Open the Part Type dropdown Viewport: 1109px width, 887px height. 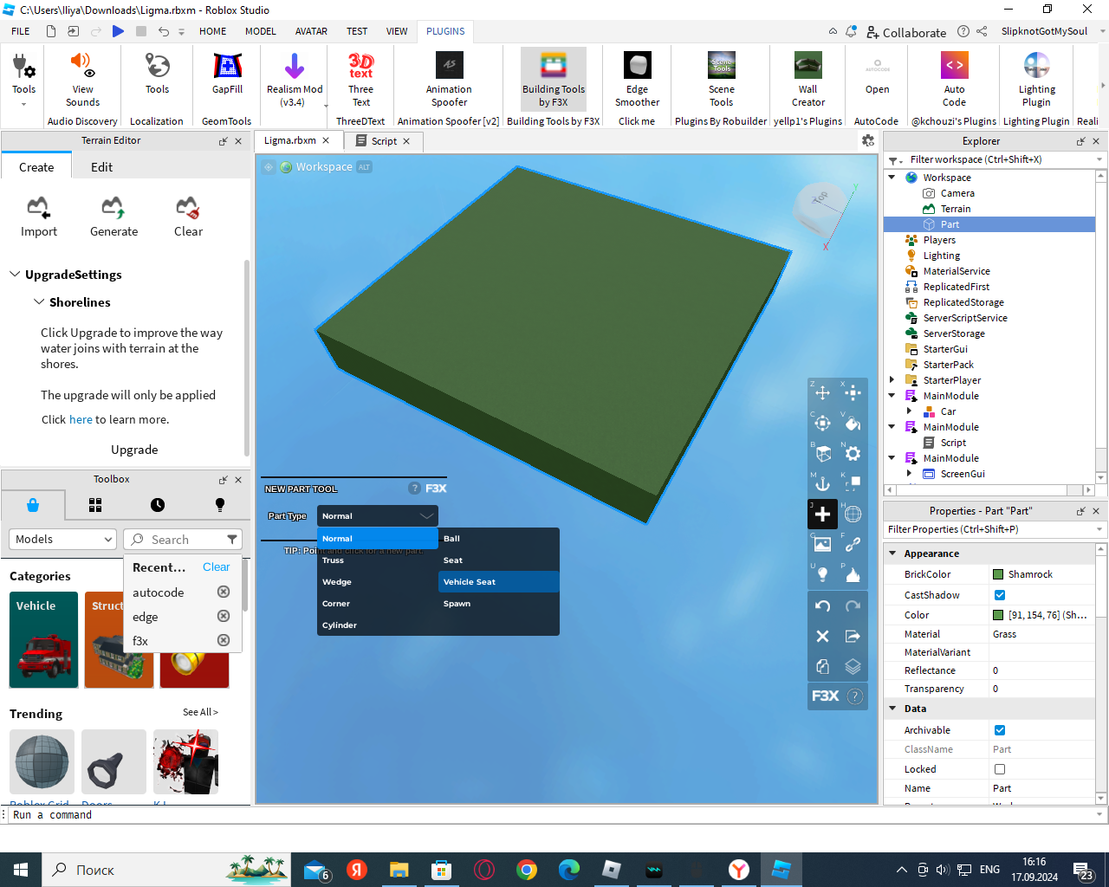[377, 515]
